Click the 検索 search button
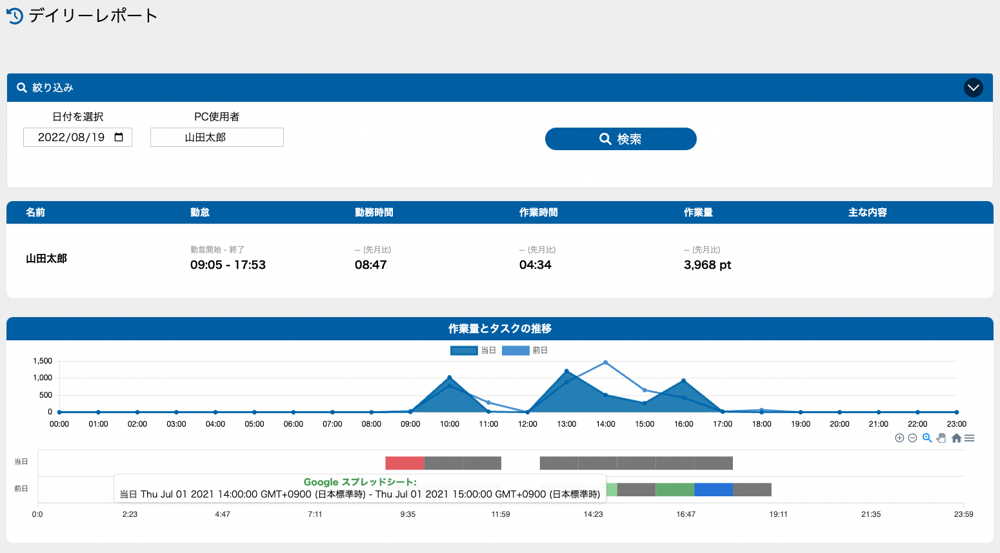Image resolution: width=1000 pixels, height=553 pixels. (621, 139)
